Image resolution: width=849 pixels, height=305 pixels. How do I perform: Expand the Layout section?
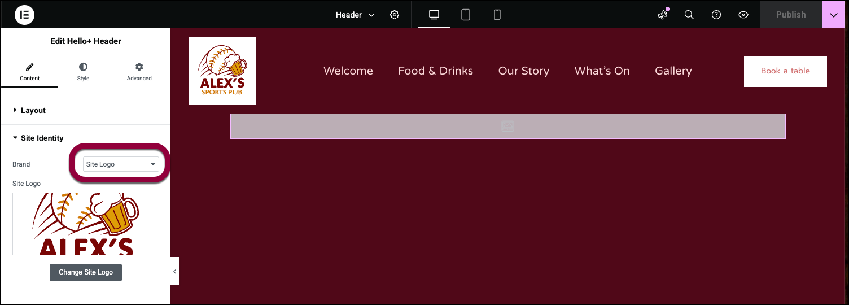coord(33,110)
